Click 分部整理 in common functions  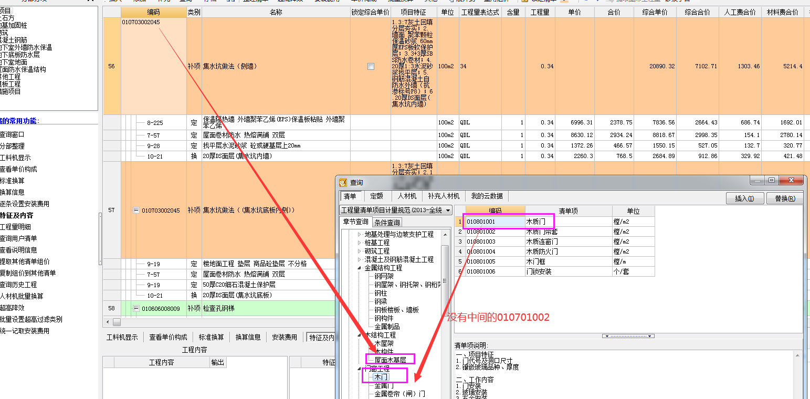[x=12, y=146]
